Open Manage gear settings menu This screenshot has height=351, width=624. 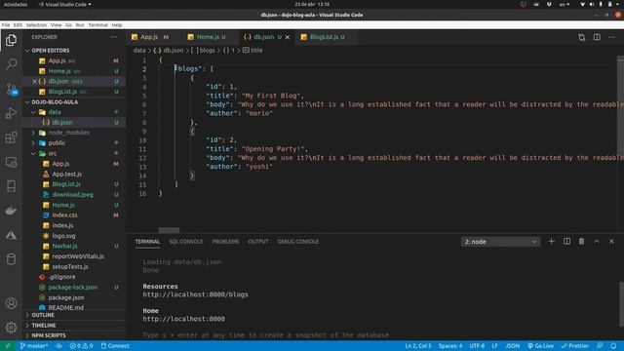tap(11, 328)
